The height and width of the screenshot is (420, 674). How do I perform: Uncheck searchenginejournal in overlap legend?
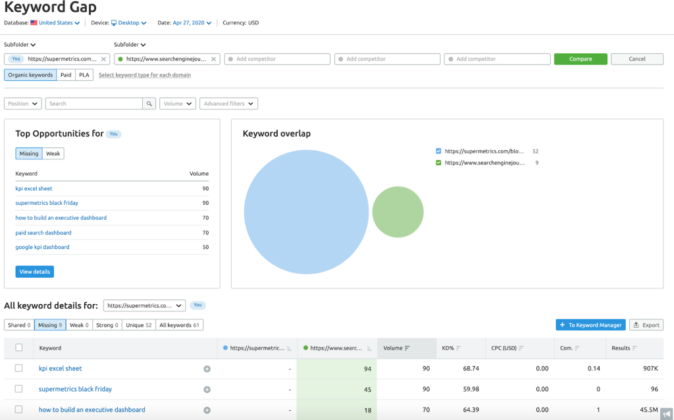pos(438,163)
